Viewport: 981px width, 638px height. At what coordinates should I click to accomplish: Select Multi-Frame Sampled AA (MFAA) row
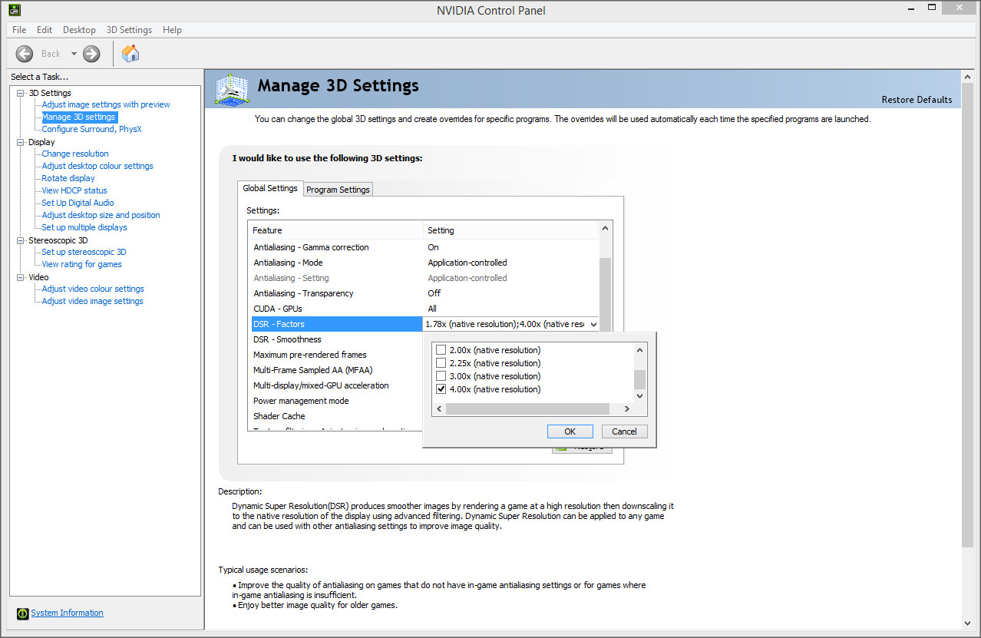337,370
